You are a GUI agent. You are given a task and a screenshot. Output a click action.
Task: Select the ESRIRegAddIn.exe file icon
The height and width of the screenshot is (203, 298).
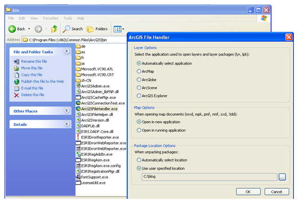[78, 154]
